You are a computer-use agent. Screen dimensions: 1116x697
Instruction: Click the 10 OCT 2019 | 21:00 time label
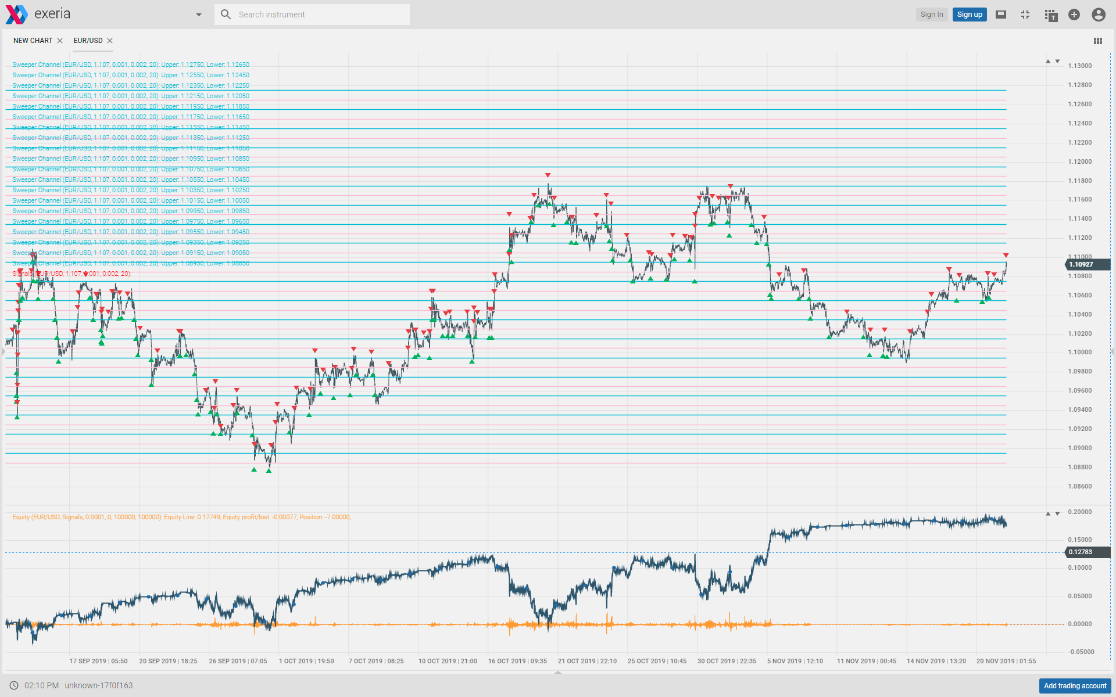coord(448,661)
